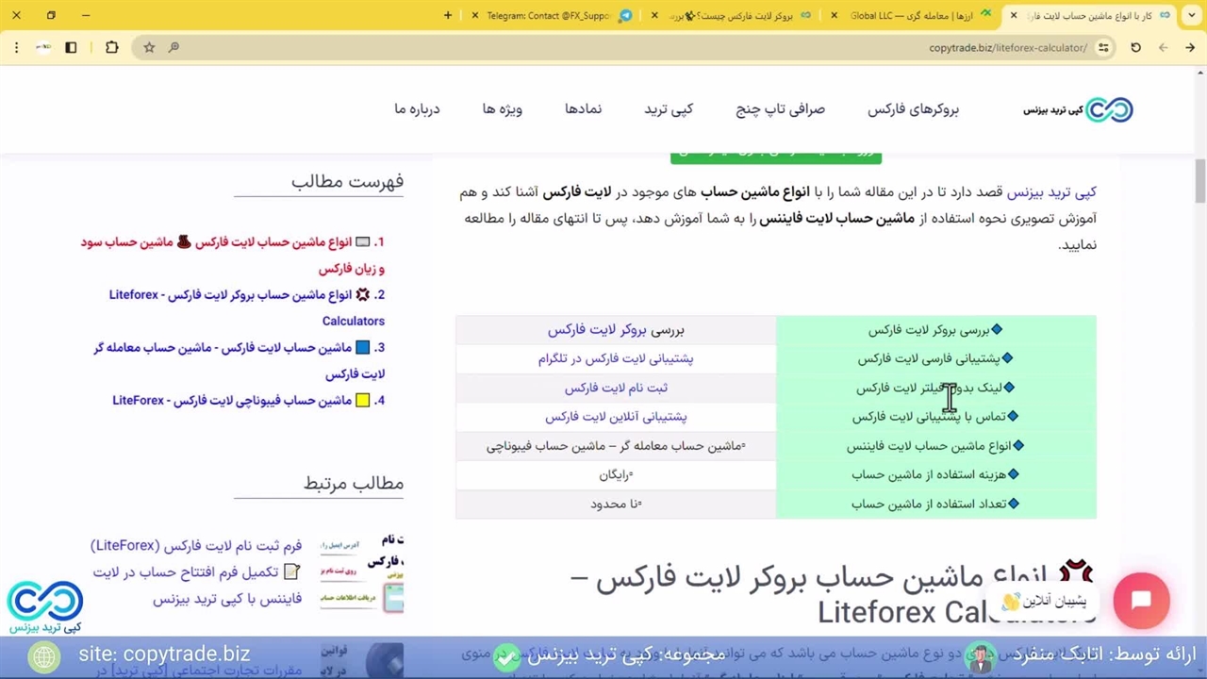Open the صرافی تاپ چنج menu item
The width and height of the screenshot is (1207, 679).
tap(780, 109)
